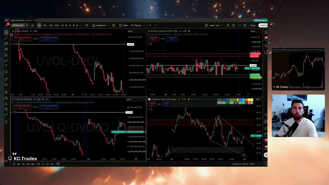The height and width of the screenshot is (185, 329).
Task: Open the USD currency dropdown on VIX chart
Action: click(259, 99)
